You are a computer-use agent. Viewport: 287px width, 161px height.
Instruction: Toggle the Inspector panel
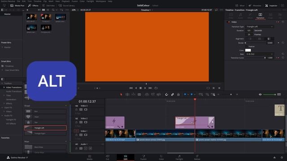271,6
